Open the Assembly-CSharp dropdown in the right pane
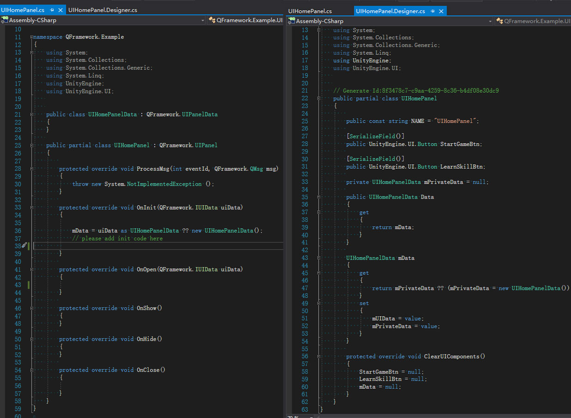Image resolution: width=571 pixels, height=418 pixels. click(x=490, y=21)
